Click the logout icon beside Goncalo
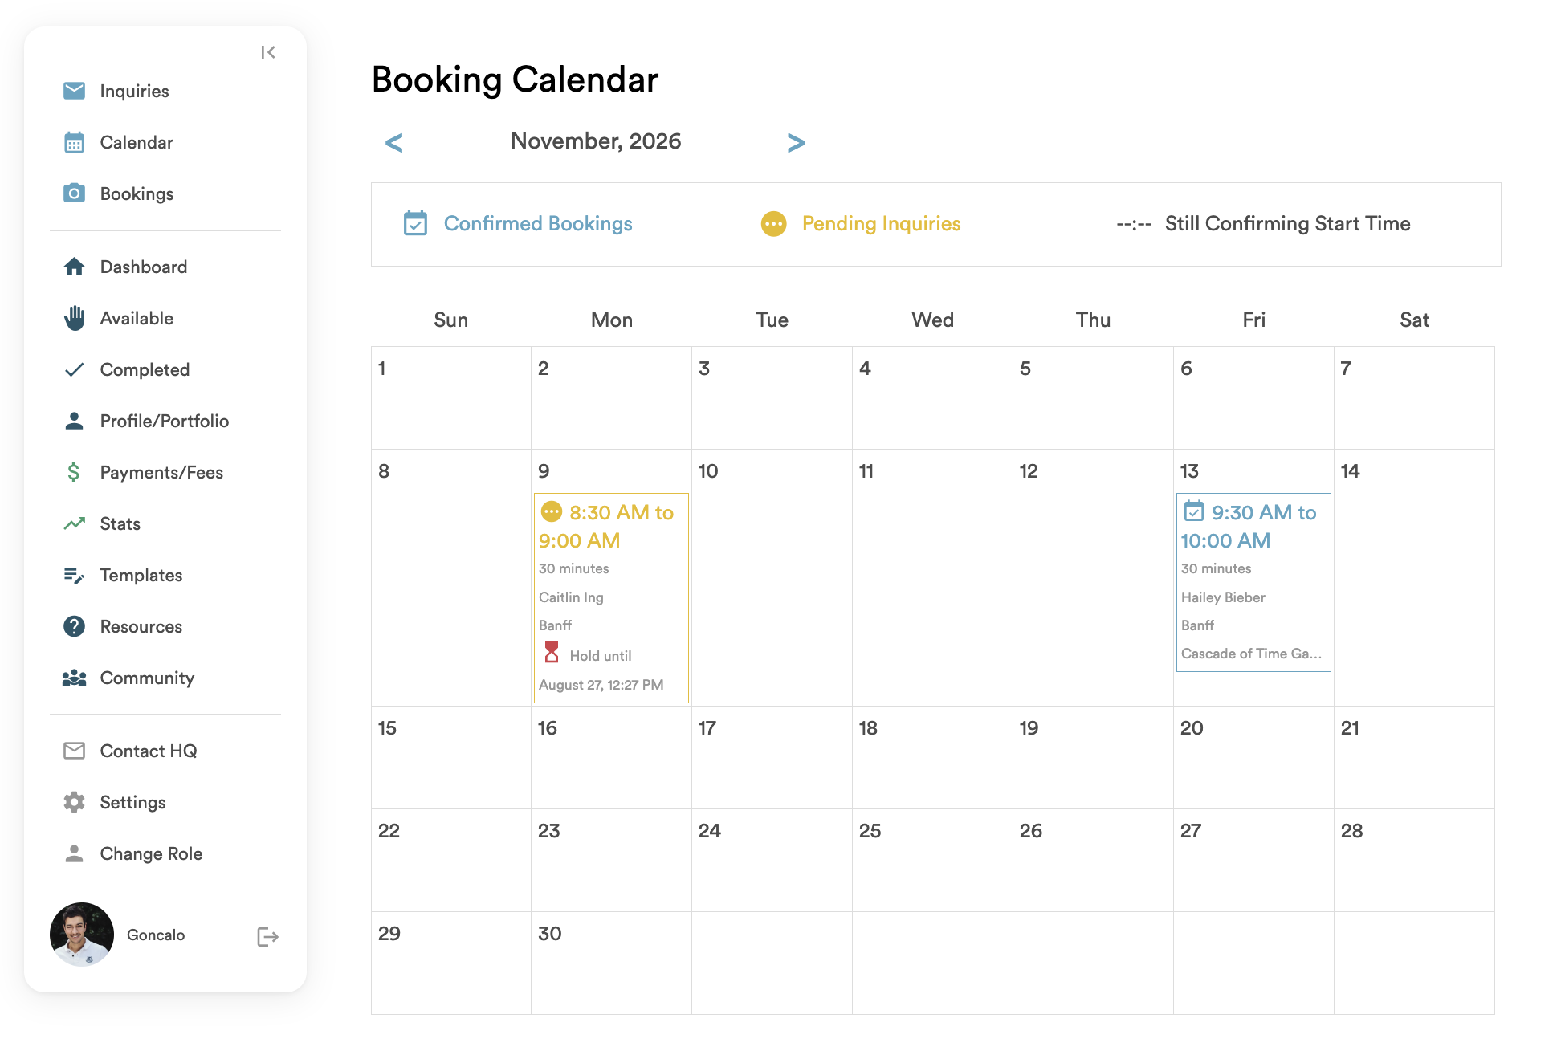This screenshot has width=1561, height=1063. (267, 936)
